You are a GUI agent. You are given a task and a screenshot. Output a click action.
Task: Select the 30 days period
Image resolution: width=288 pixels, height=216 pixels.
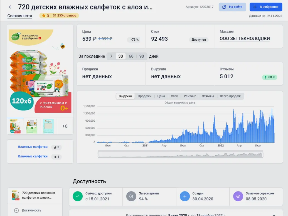click(120, 56)
